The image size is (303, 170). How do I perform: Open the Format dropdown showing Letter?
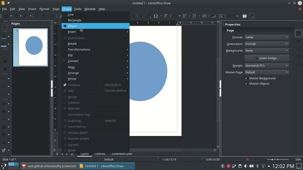pyautogui.click(x=267, y=37)
